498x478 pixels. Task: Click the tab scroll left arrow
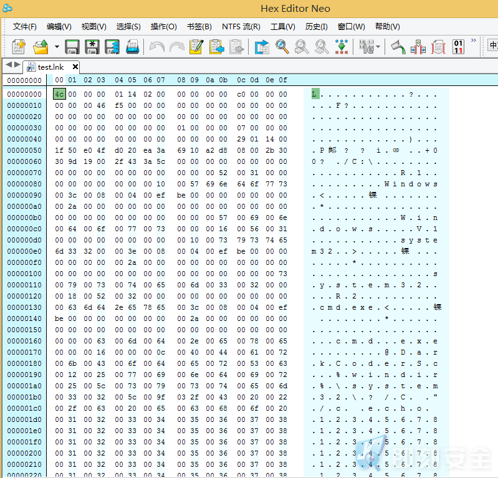(x=9, y=64)
